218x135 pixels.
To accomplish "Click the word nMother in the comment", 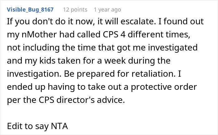I will (39, 34).
